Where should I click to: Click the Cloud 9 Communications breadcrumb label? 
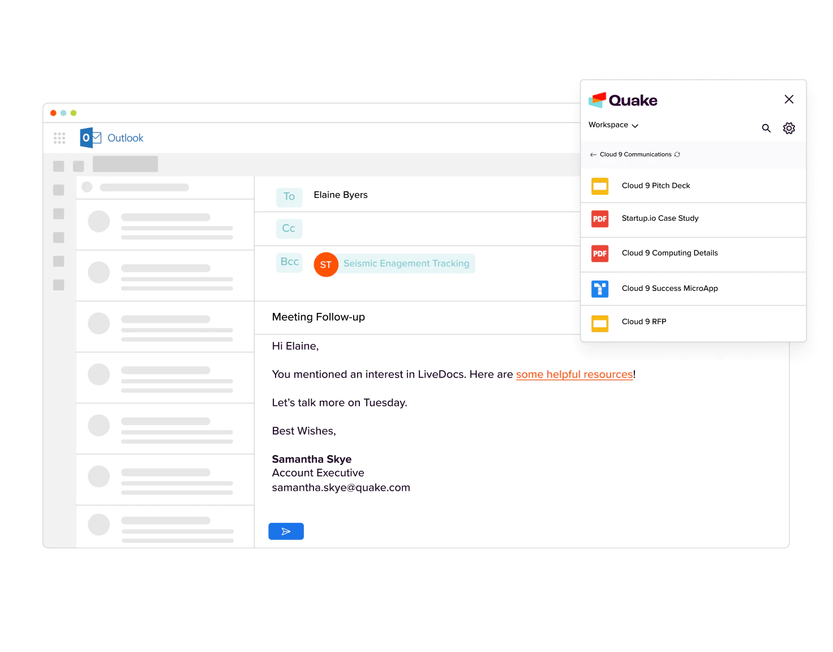(636, 155)
